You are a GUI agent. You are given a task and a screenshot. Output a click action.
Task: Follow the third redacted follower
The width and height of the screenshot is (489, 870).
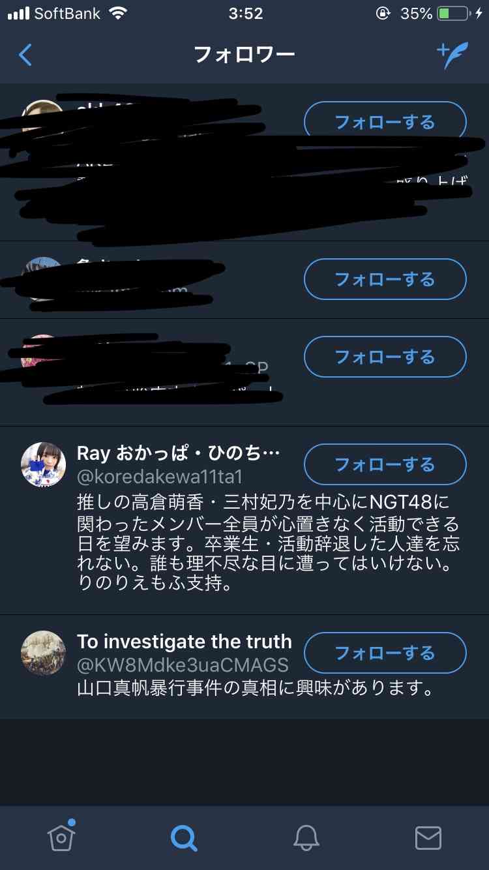[385, 357]
